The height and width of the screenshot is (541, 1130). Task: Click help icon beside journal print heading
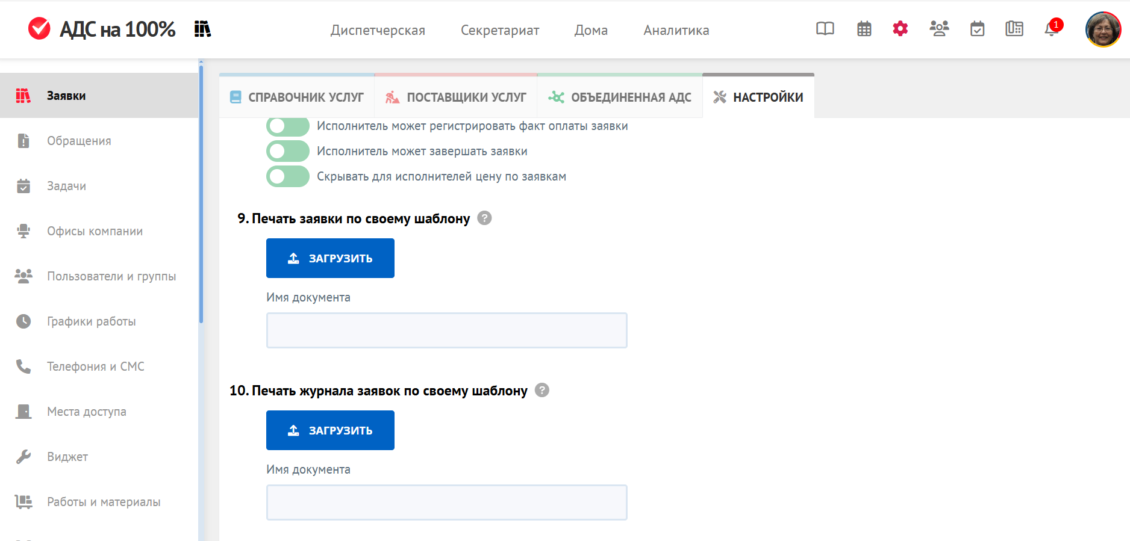pyautogui.click(x=542, y=390)
